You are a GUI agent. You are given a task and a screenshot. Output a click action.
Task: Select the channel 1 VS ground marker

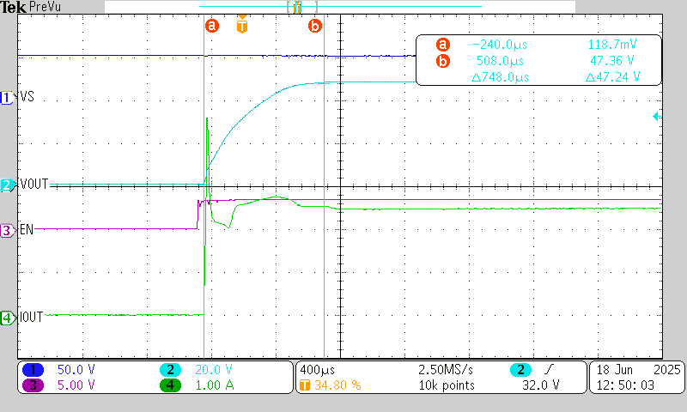[8, 98]
